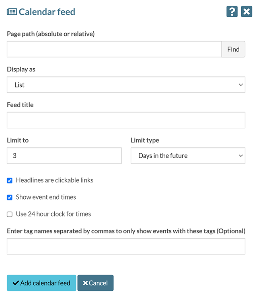The height and width of the screenshot is (298, 259).
Task: Open the Display as dropdown
Action: 126,85
